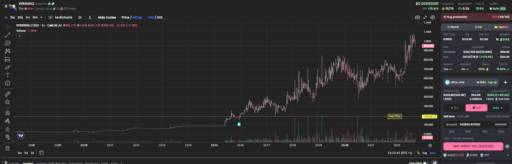Toggle auto scale
Image resolution: width=512 pixels, height=164 pixels.
tap(433, 153)
